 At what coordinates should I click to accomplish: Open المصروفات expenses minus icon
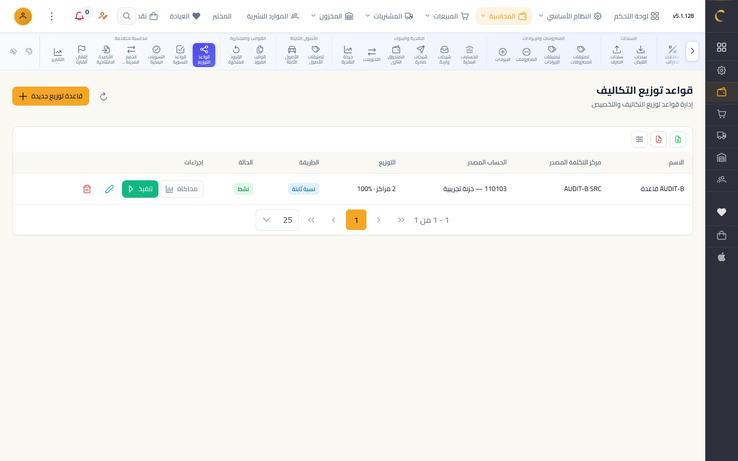pyautogui.click(x=526, y=54)
